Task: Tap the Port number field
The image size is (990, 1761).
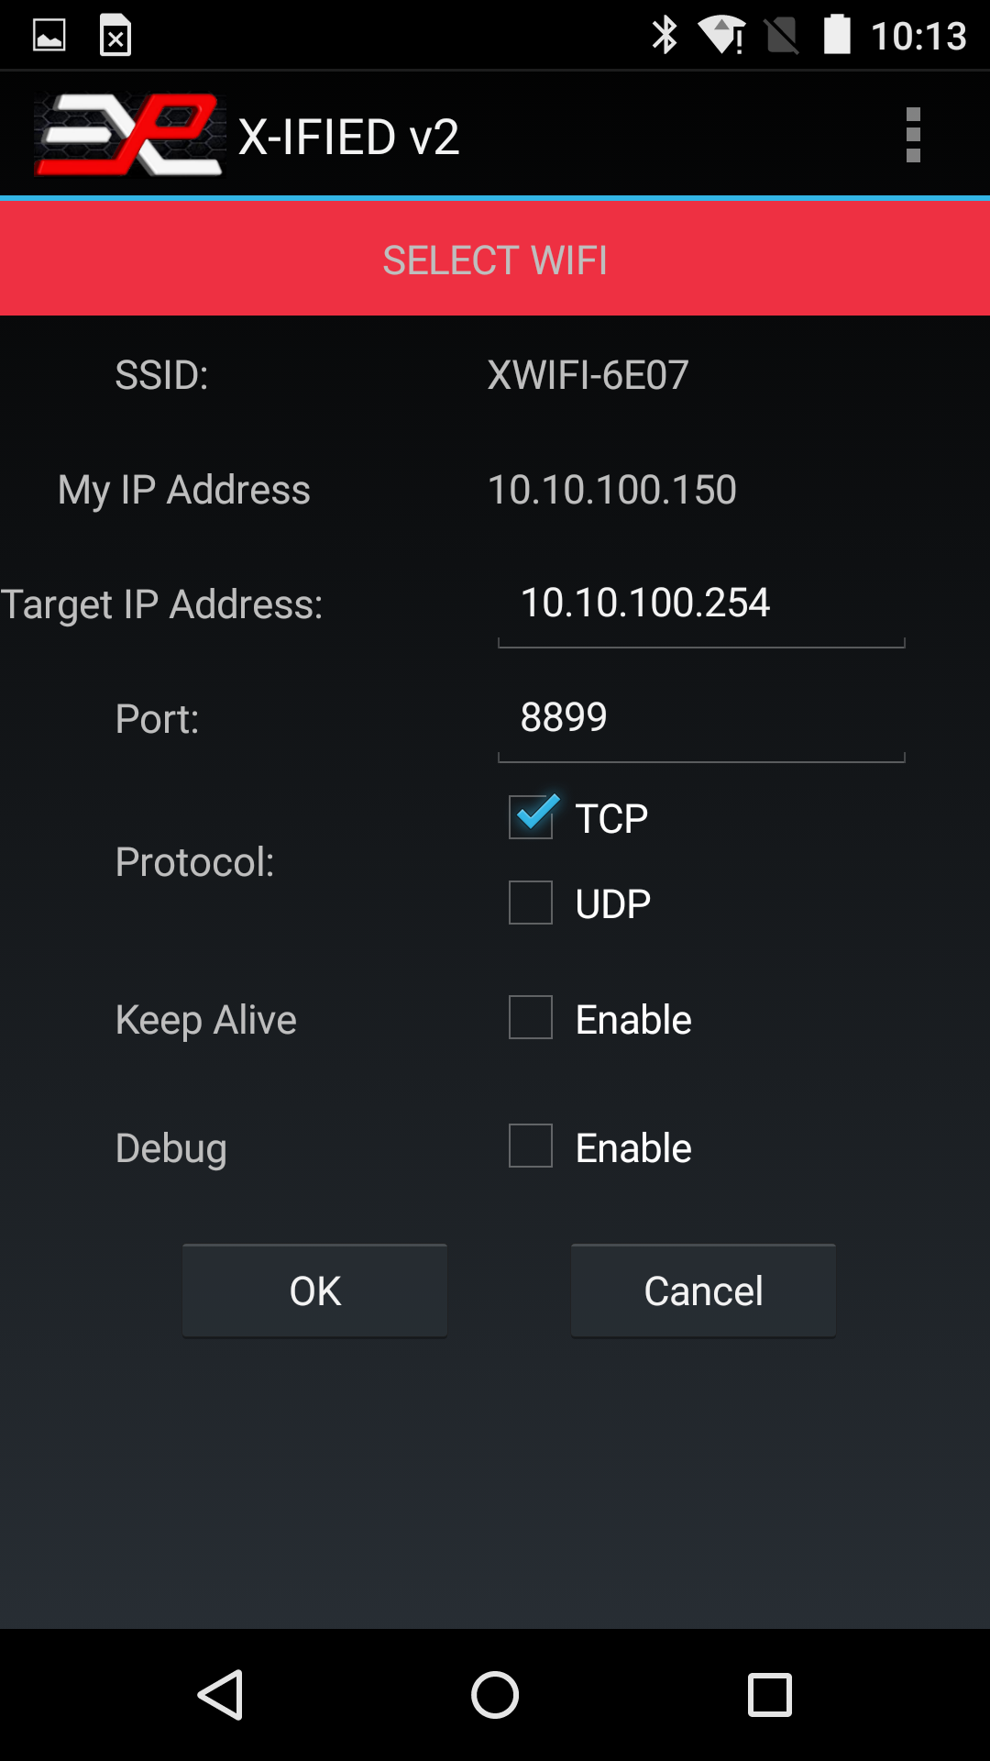Action: (701, 718)
